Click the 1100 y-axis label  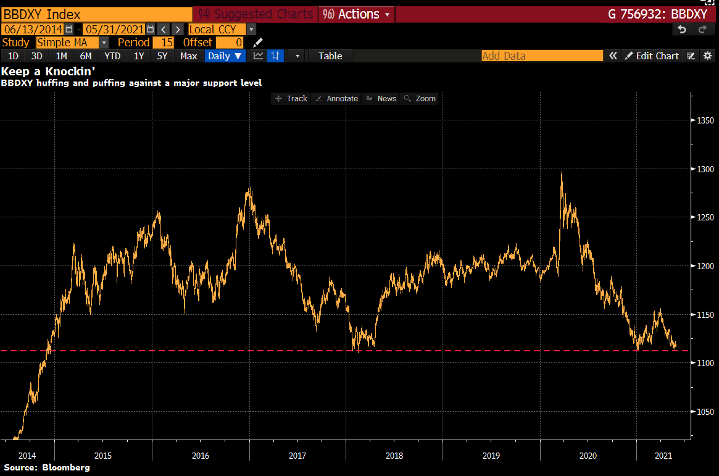[705, 363]
